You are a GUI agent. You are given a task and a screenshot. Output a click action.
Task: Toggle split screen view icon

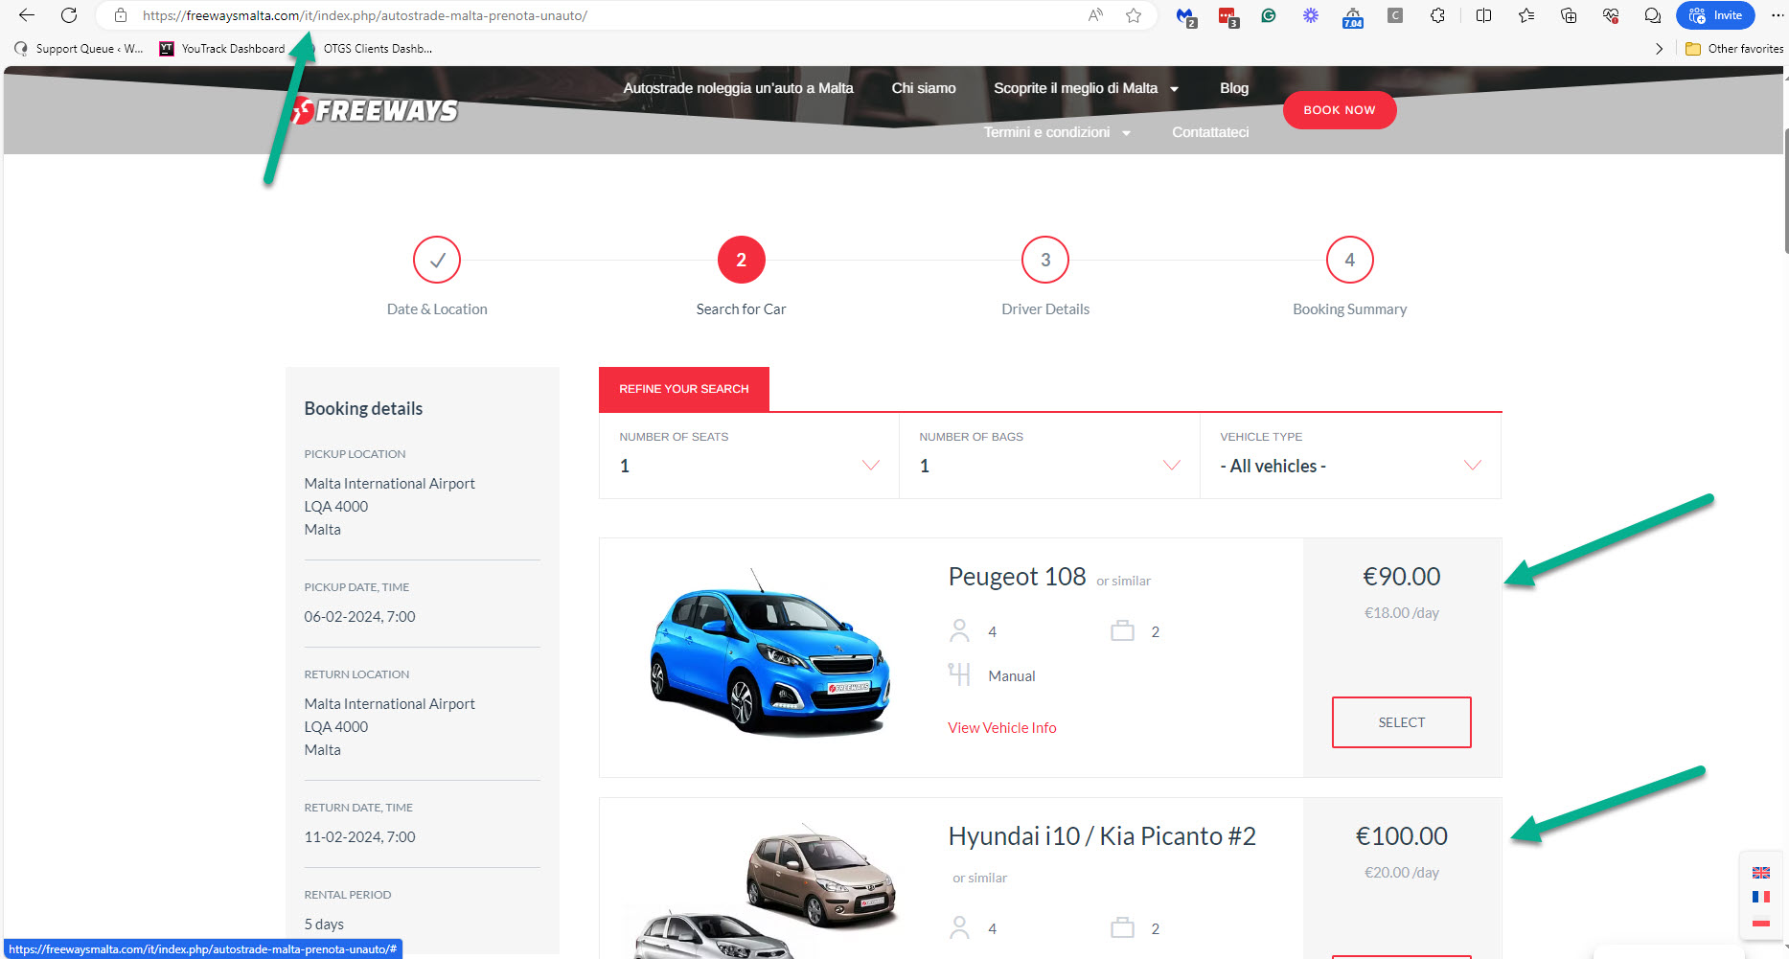[1483, 15]
